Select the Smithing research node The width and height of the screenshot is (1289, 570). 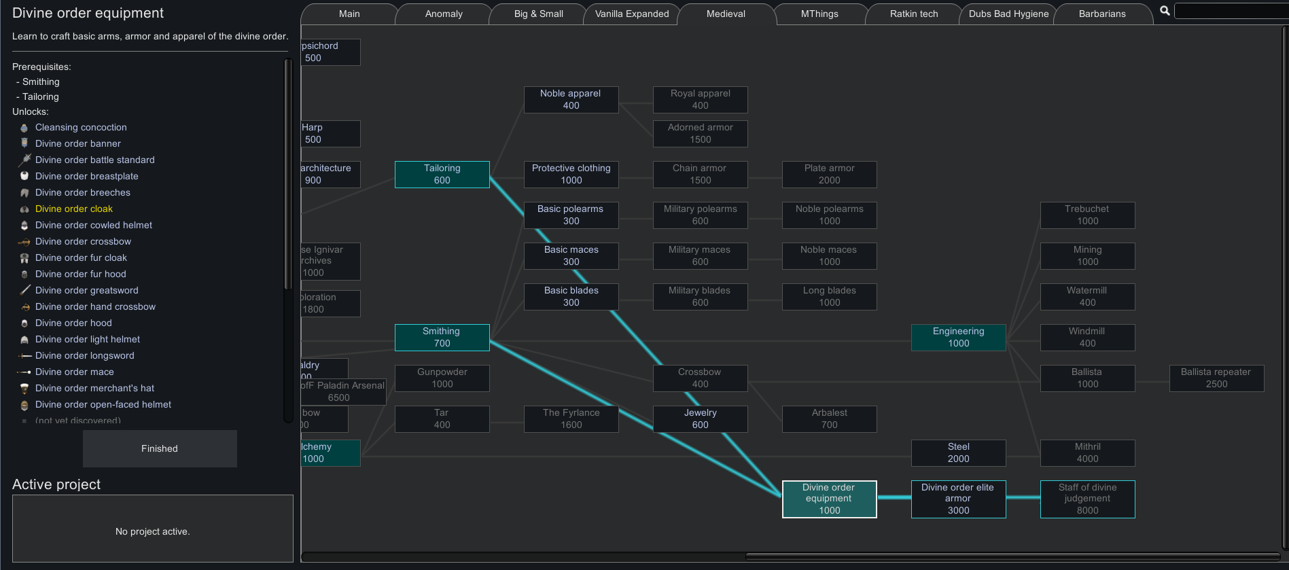(x=442, y=338)
